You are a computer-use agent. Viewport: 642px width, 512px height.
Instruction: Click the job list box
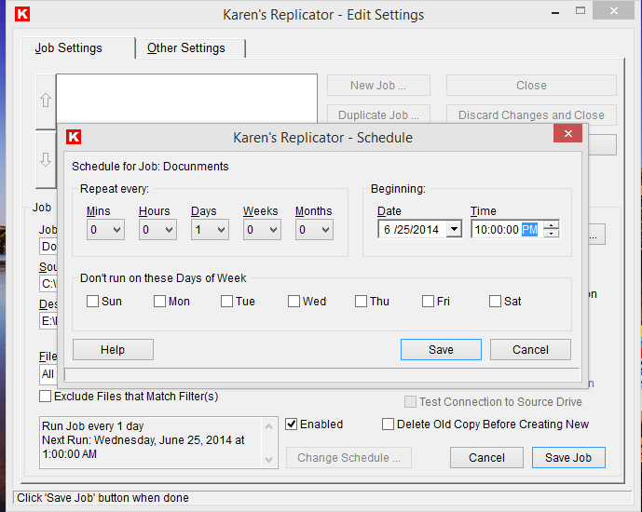(186, 99)
